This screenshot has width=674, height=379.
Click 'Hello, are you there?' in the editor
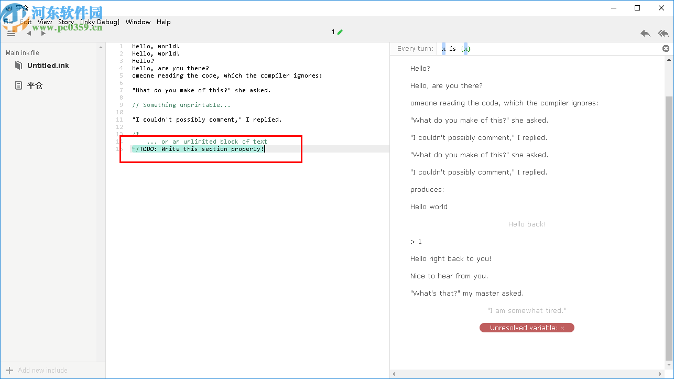pyautogui.click(x=170, y=68)
